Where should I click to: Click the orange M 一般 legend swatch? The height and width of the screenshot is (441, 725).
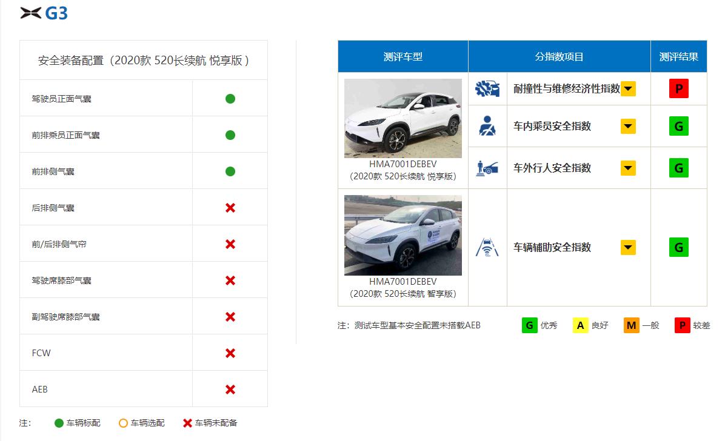(631, 325)
